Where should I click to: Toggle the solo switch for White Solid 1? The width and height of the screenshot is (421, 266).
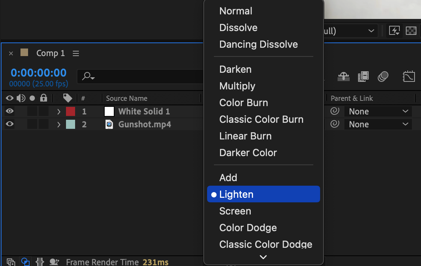[x=32, y=111]
